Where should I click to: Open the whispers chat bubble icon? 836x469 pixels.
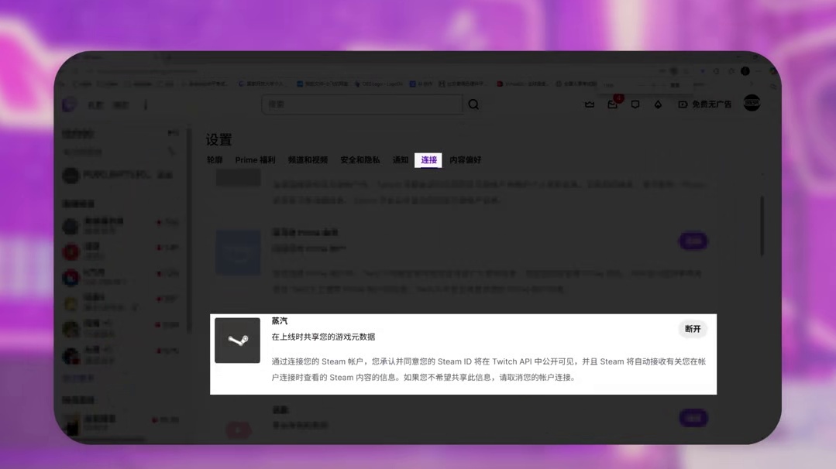[635, 104]
